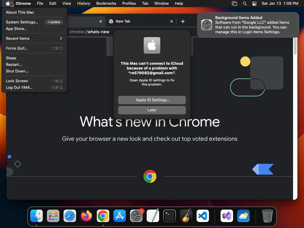The width and height of the screenshot is (304, 228).
Task: Click the settings gear icon in notification
Action: pos(207,25)
